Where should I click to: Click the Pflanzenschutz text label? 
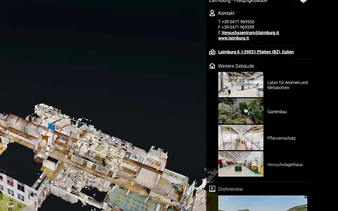pos(281,138)
